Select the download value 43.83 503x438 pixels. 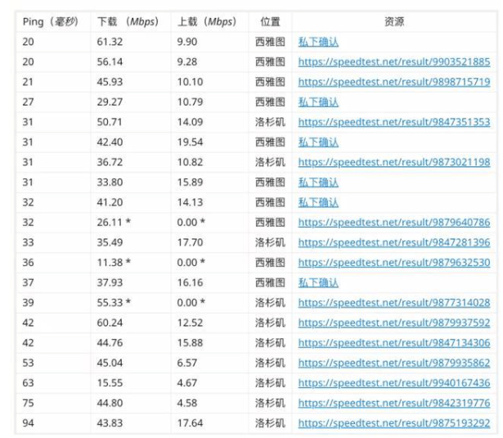point(110,423)
